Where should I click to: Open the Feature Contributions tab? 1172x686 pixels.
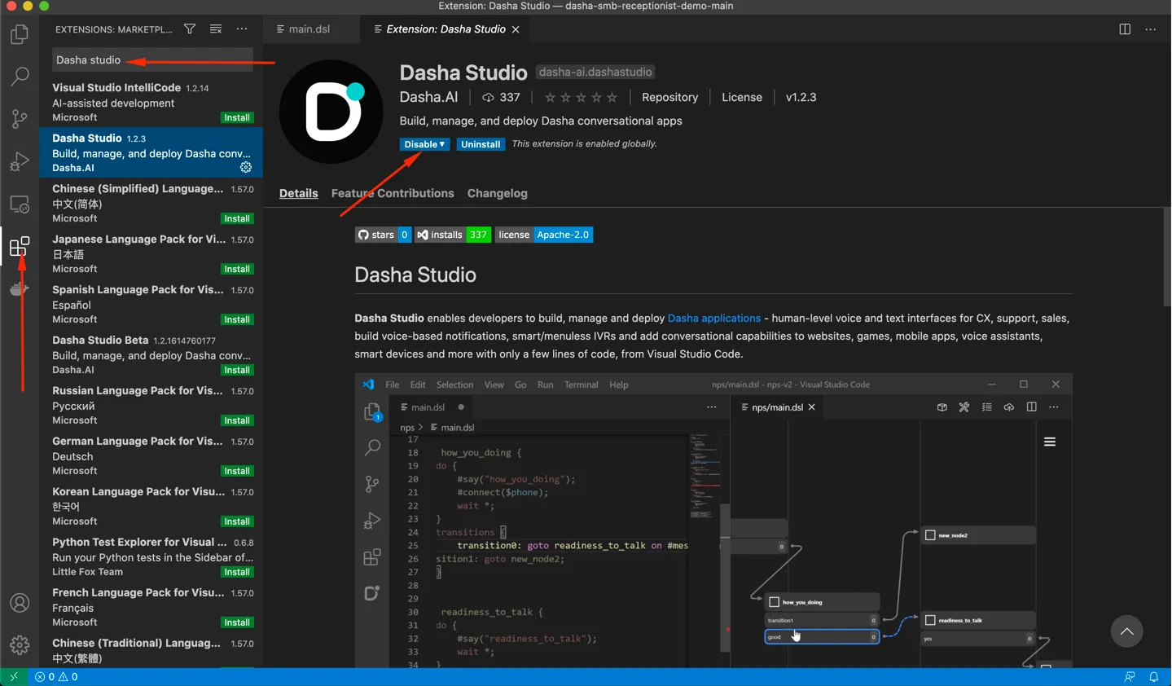(393, 193)
